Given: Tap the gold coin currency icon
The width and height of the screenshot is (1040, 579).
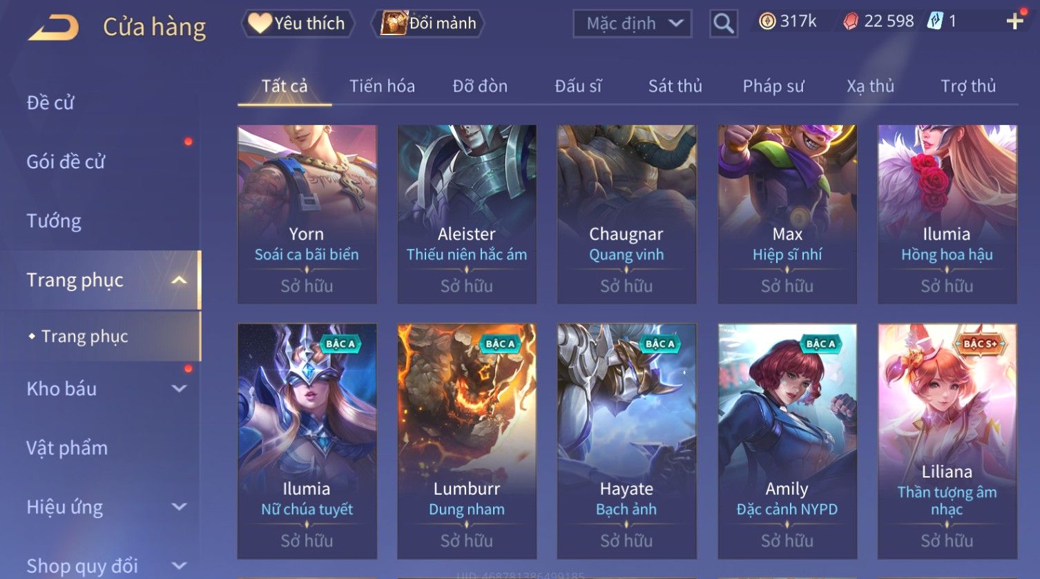Looking at the screenshot, I should pos(767,21).
